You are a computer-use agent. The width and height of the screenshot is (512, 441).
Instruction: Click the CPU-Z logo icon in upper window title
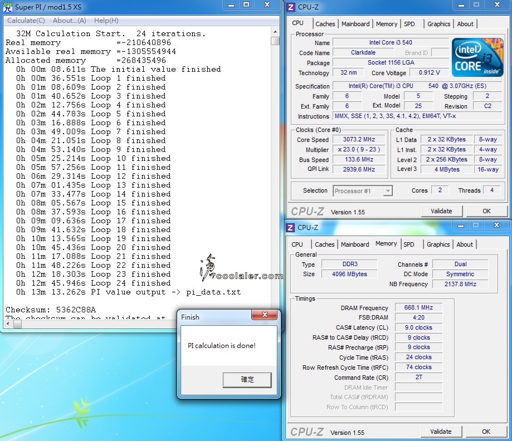(x=291, y=7)
